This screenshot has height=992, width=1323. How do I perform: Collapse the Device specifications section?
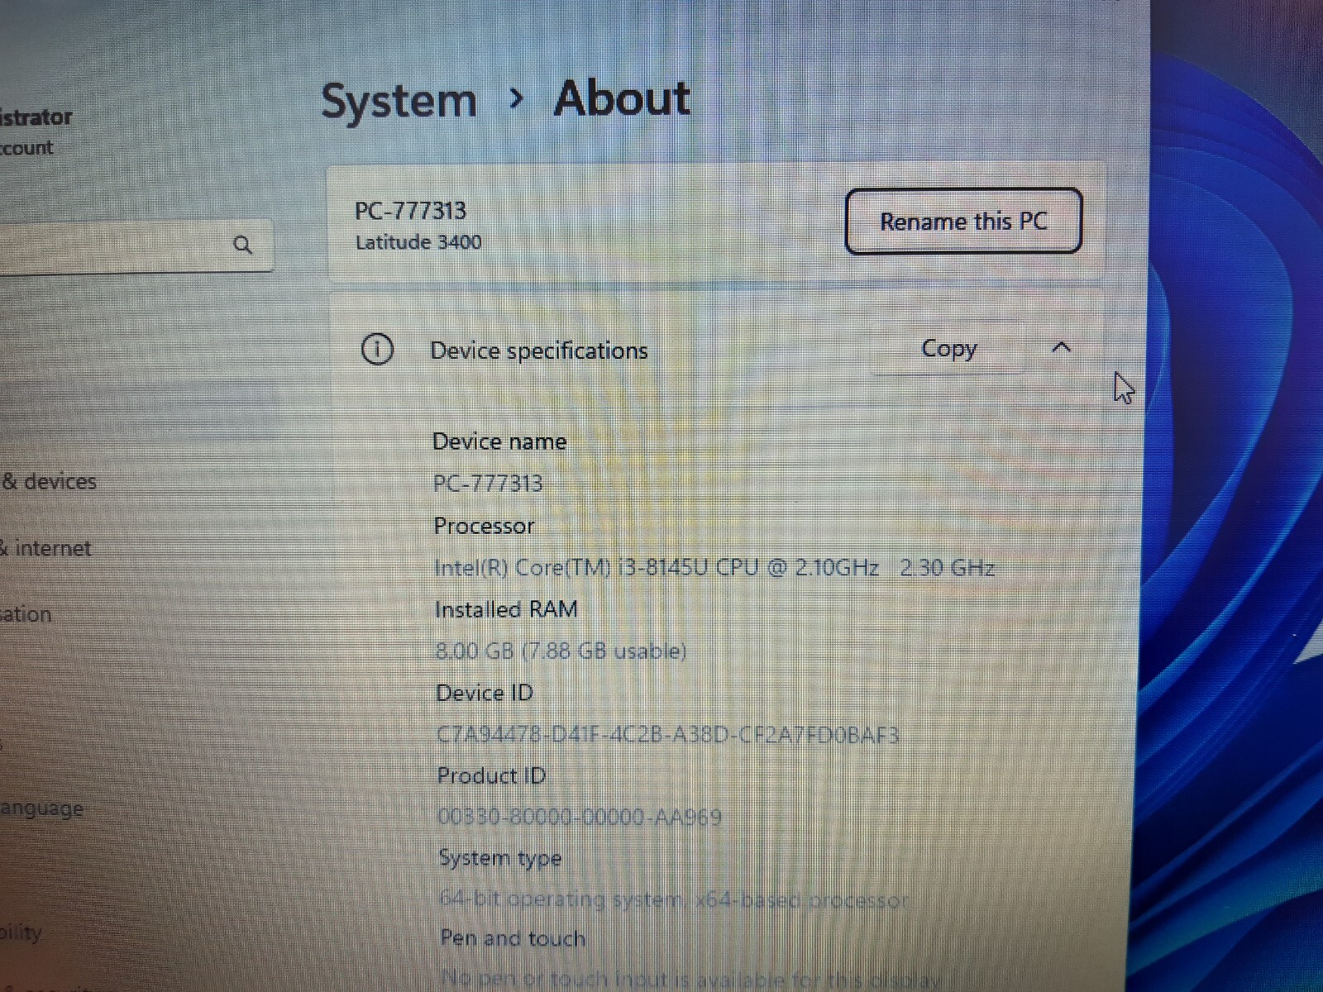coord(1061,348)
